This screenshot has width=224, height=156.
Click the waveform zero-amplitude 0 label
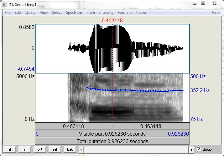(33, 48)
